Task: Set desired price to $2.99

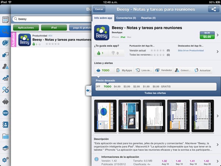Action: [x=136, y=87]
